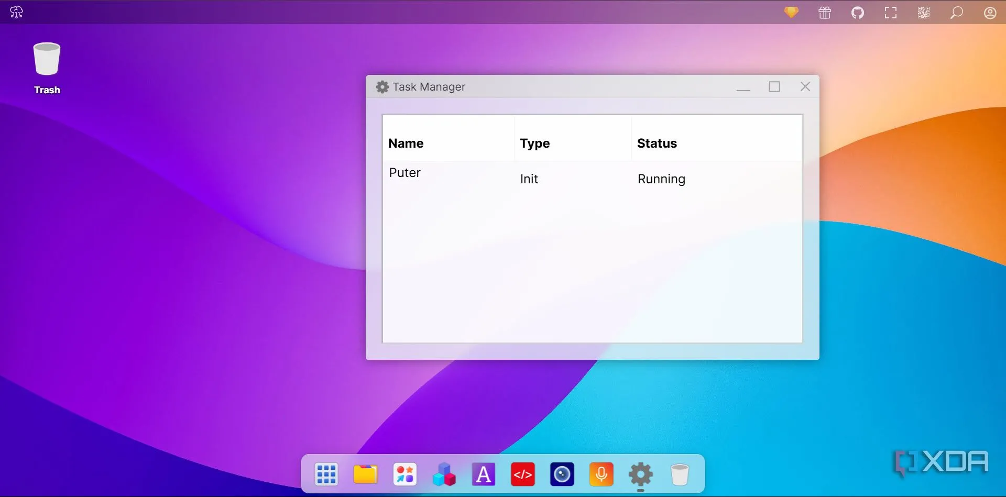Screen dimensions: 1006x497
Task: Open the app launcher grid in the dock
Action: pos(326,474)
